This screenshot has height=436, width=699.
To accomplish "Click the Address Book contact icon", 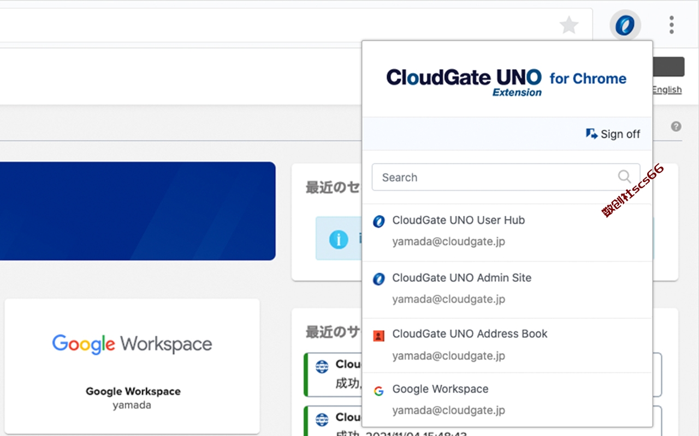I will pos(378,336).
